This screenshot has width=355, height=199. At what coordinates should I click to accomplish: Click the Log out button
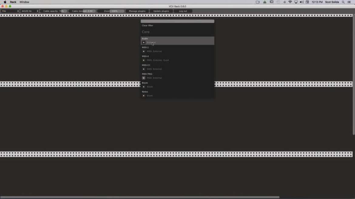[183, 11]
